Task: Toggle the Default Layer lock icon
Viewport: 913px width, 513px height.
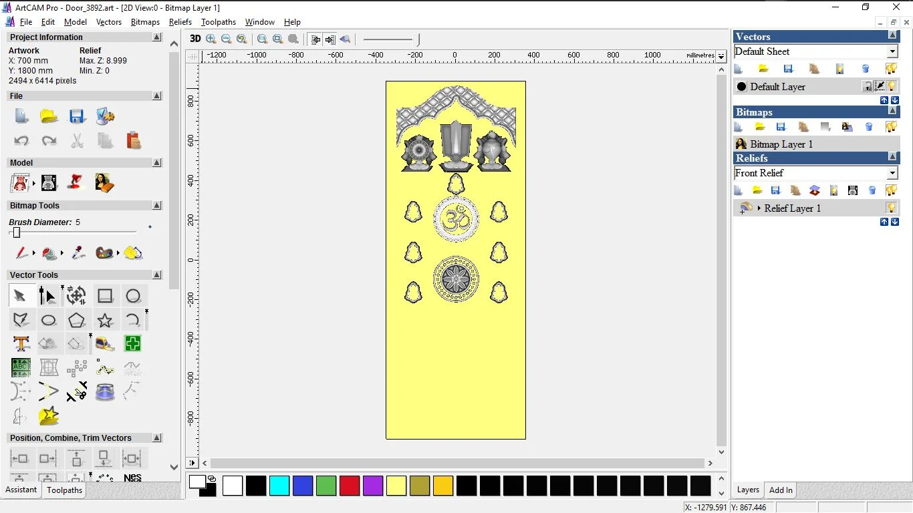Action: [867, 87]
